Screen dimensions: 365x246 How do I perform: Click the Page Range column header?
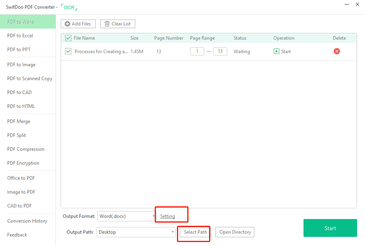coord(202,38)
